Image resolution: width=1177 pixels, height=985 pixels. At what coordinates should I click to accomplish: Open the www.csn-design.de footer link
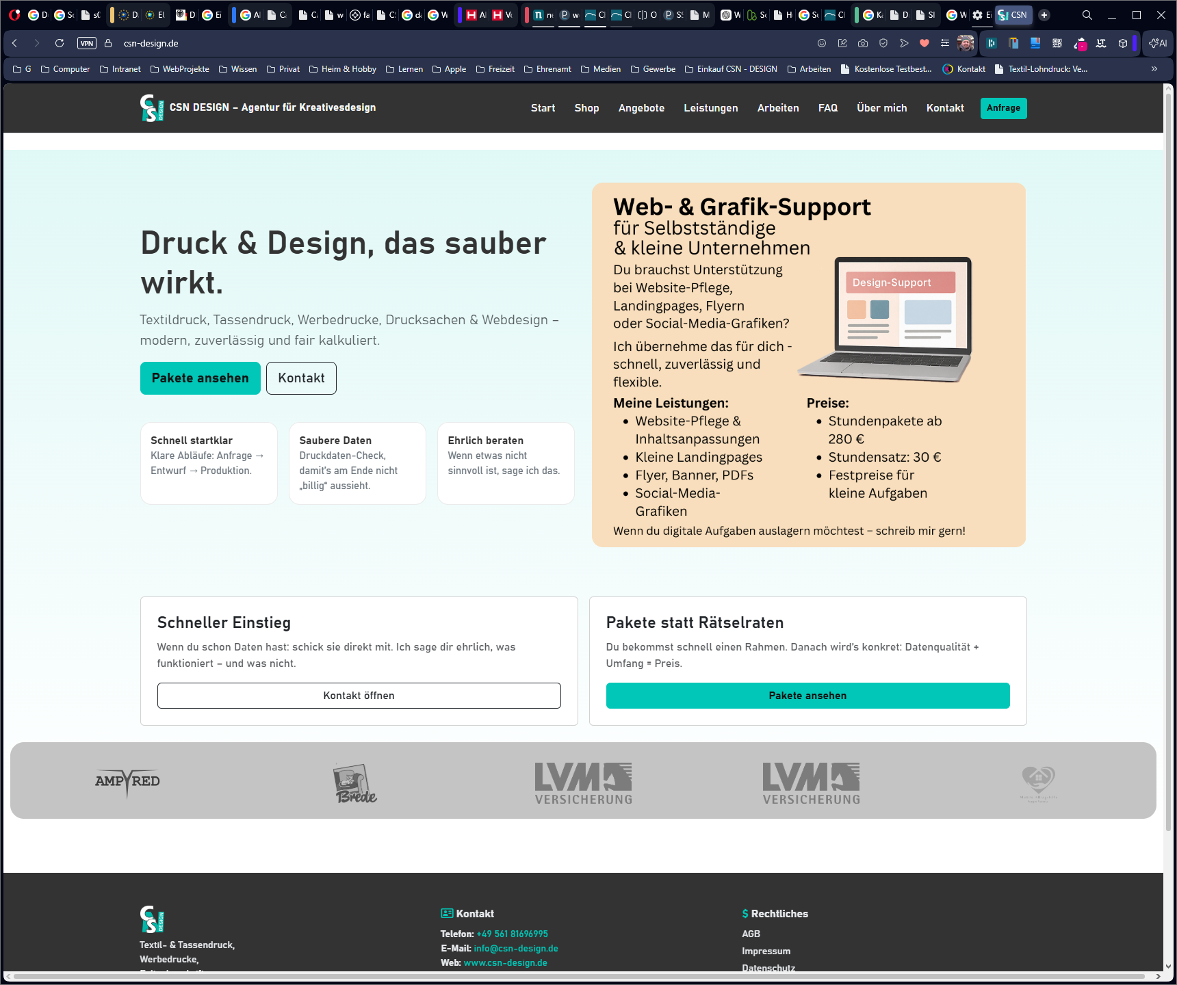click(x=505, y=962)
